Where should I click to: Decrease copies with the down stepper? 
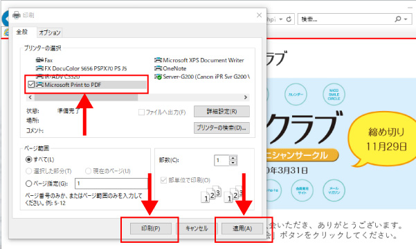pos(233,163)
